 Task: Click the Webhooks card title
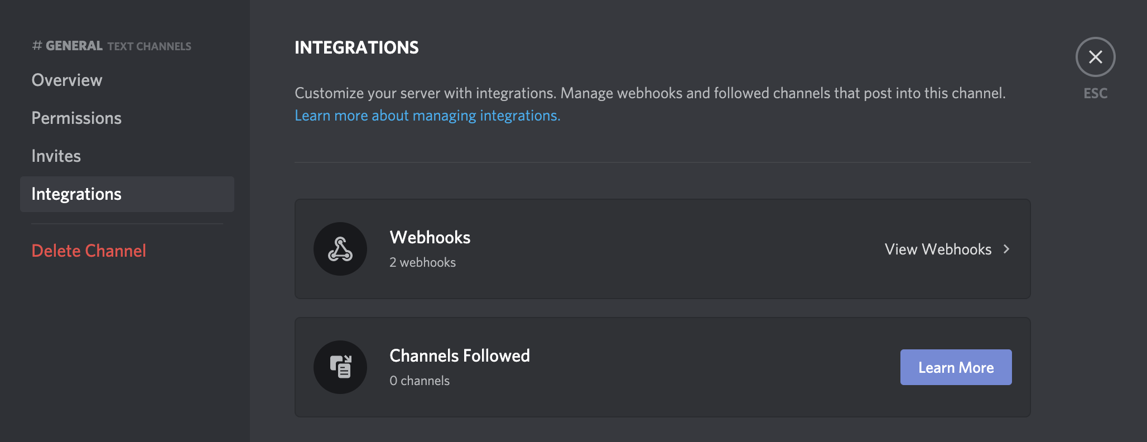click(x=430, y=237)
